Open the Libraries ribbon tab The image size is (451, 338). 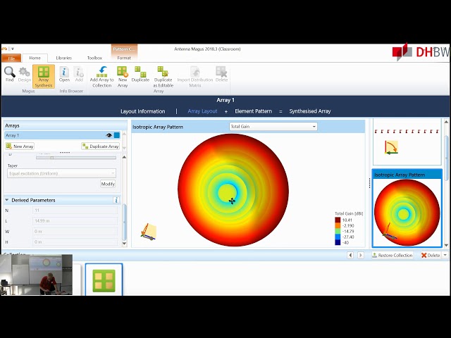pyautogui.click(x=63, y=58)
